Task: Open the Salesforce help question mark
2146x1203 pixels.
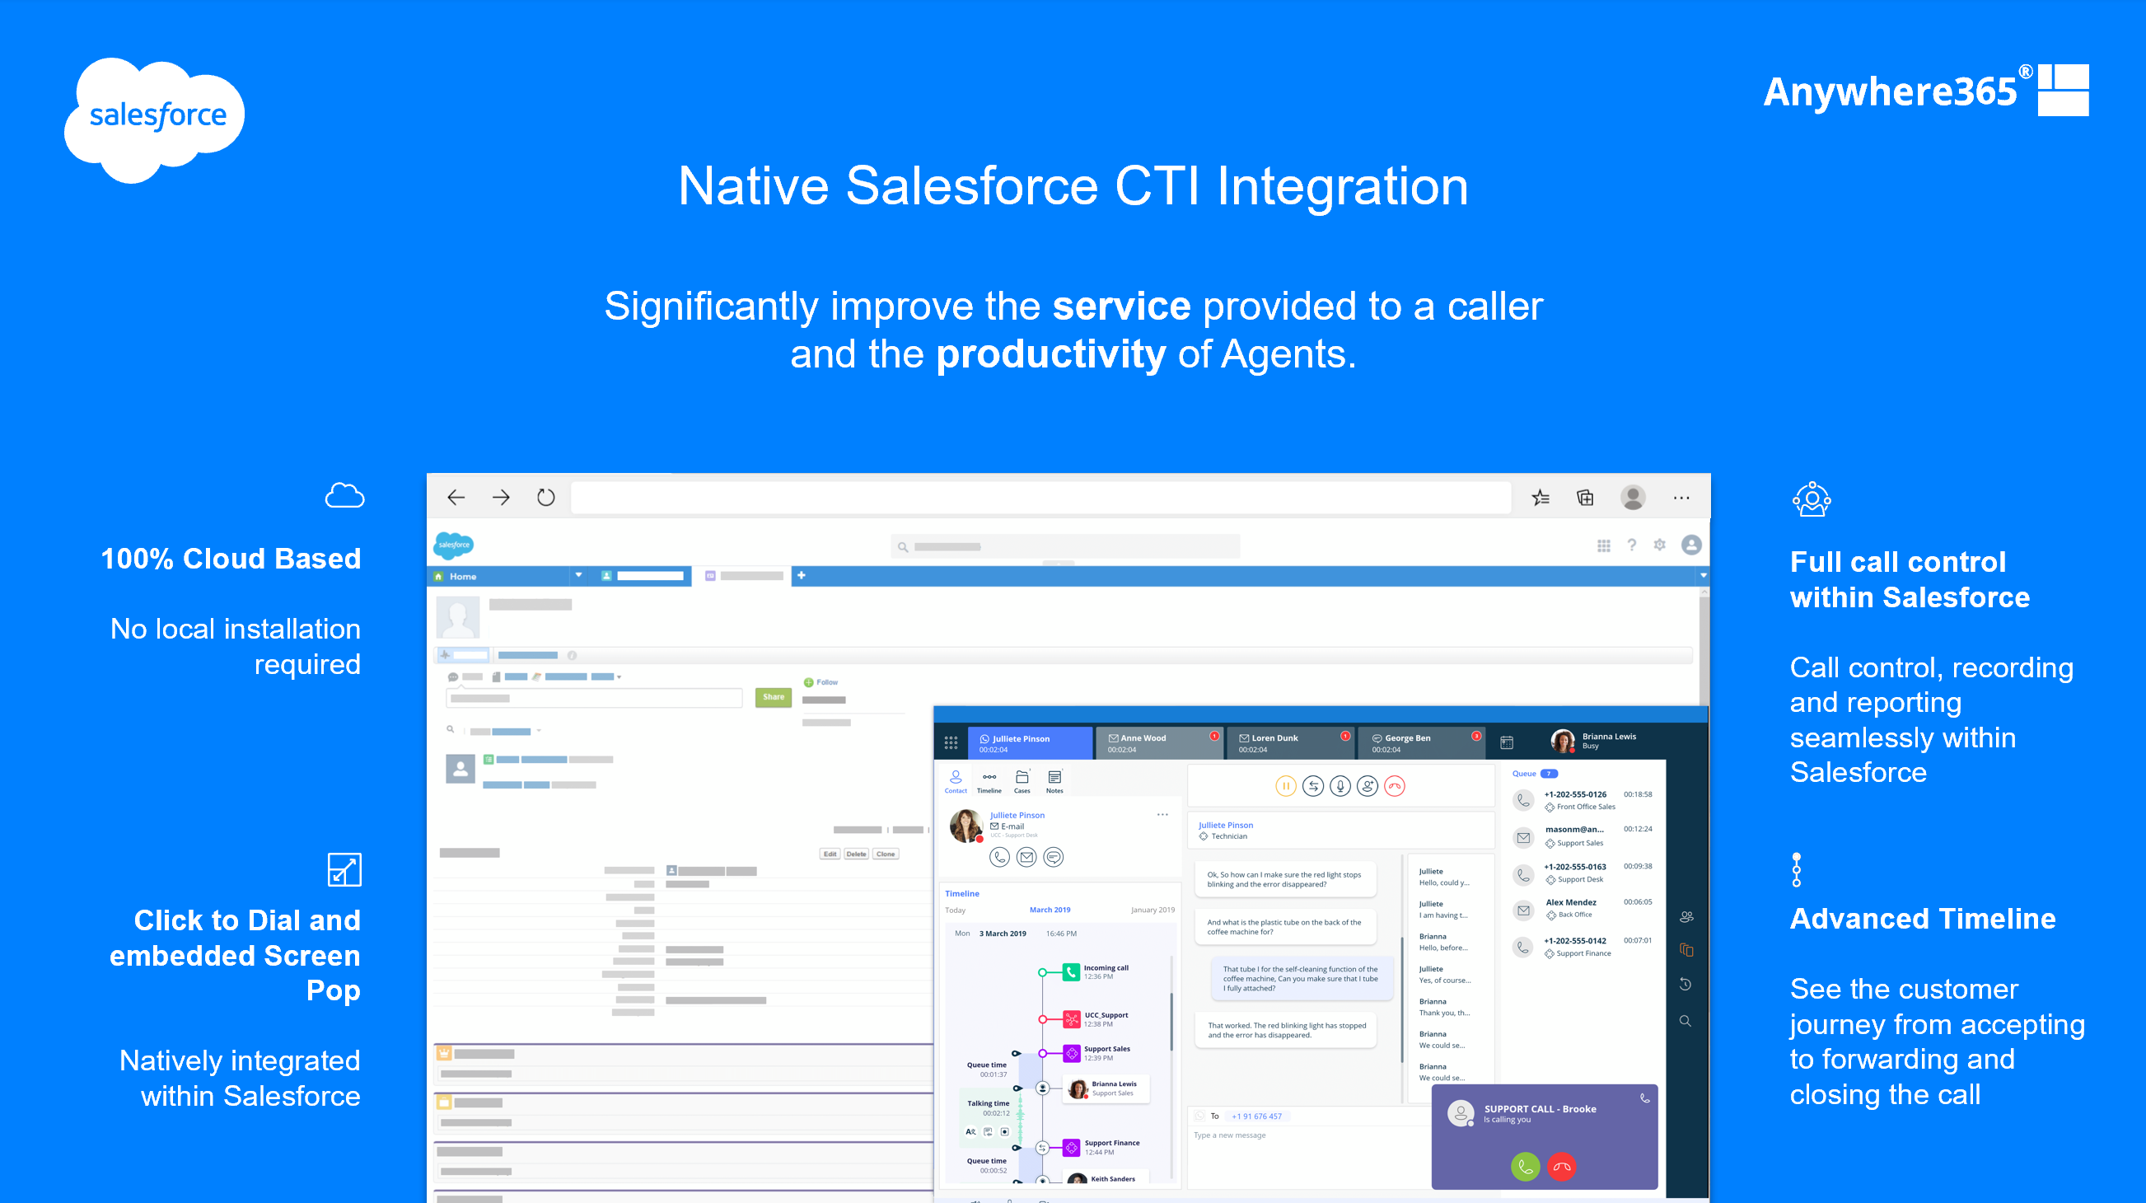Action: point(1631,545)
